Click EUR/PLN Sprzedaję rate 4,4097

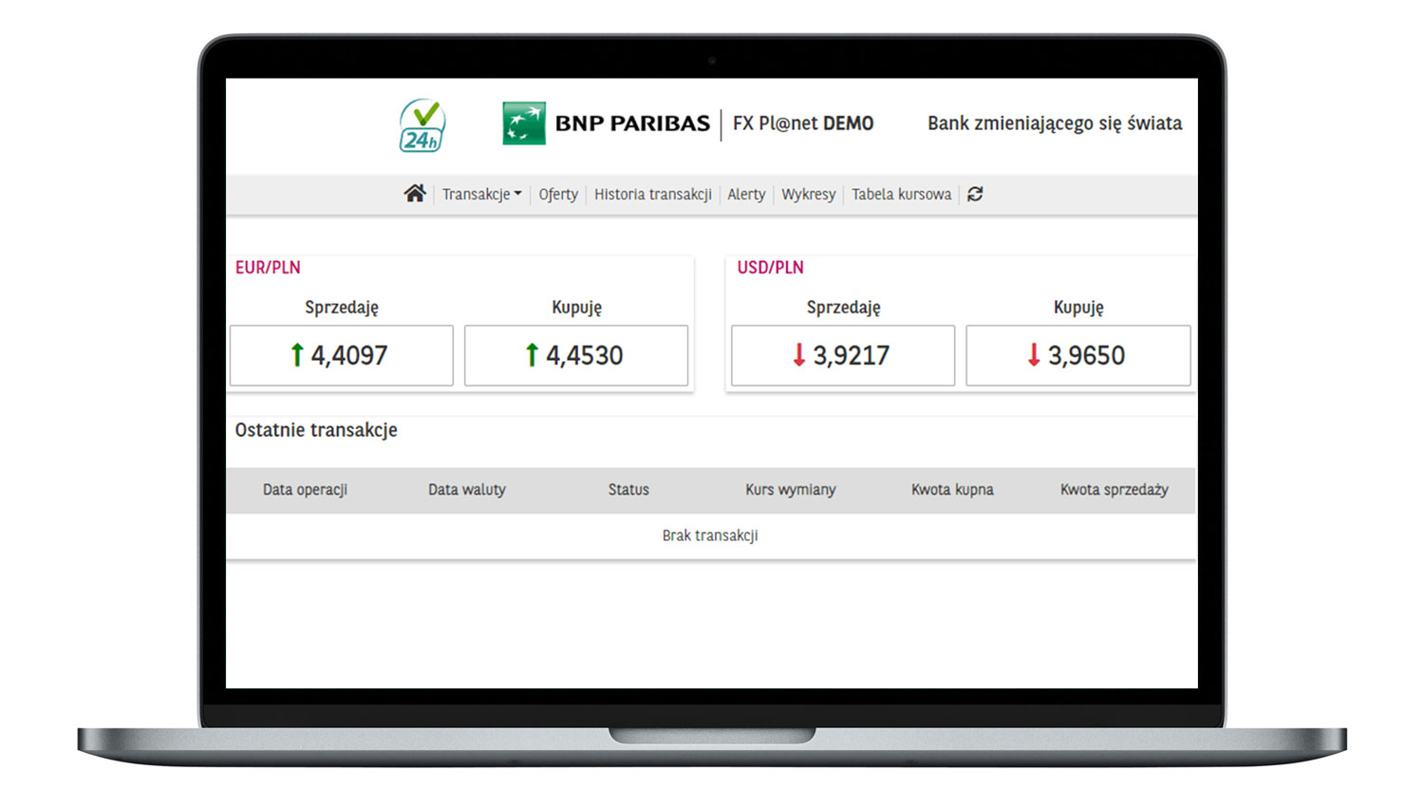pyautogui.click(x=341, y=355)
